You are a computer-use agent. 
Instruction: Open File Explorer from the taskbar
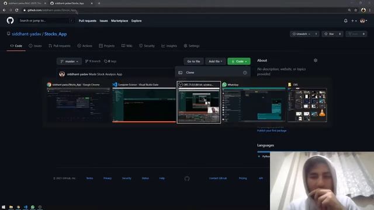[11, 207]
